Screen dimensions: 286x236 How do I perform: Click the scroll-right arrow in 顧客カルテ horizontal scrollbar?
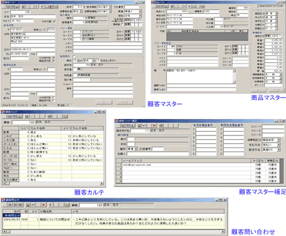(102, 183)
